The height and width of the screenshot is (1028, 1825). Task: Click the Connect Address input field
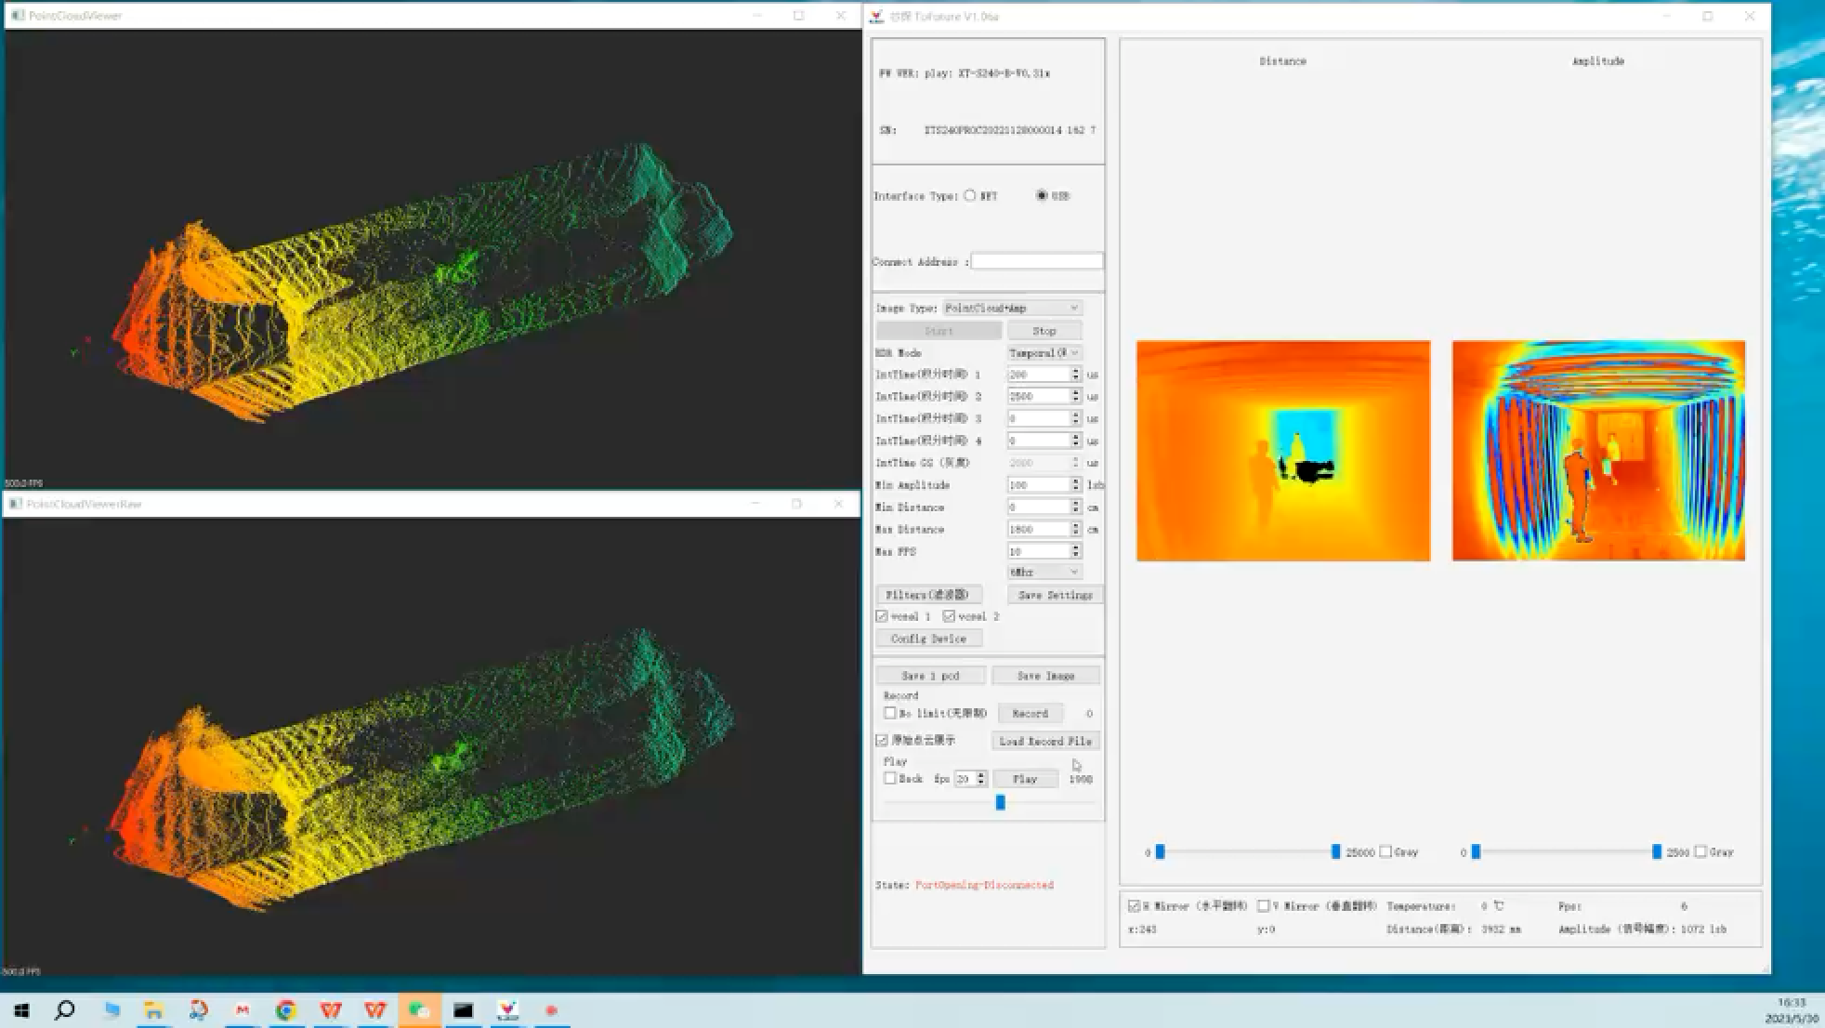(1037, 261)
